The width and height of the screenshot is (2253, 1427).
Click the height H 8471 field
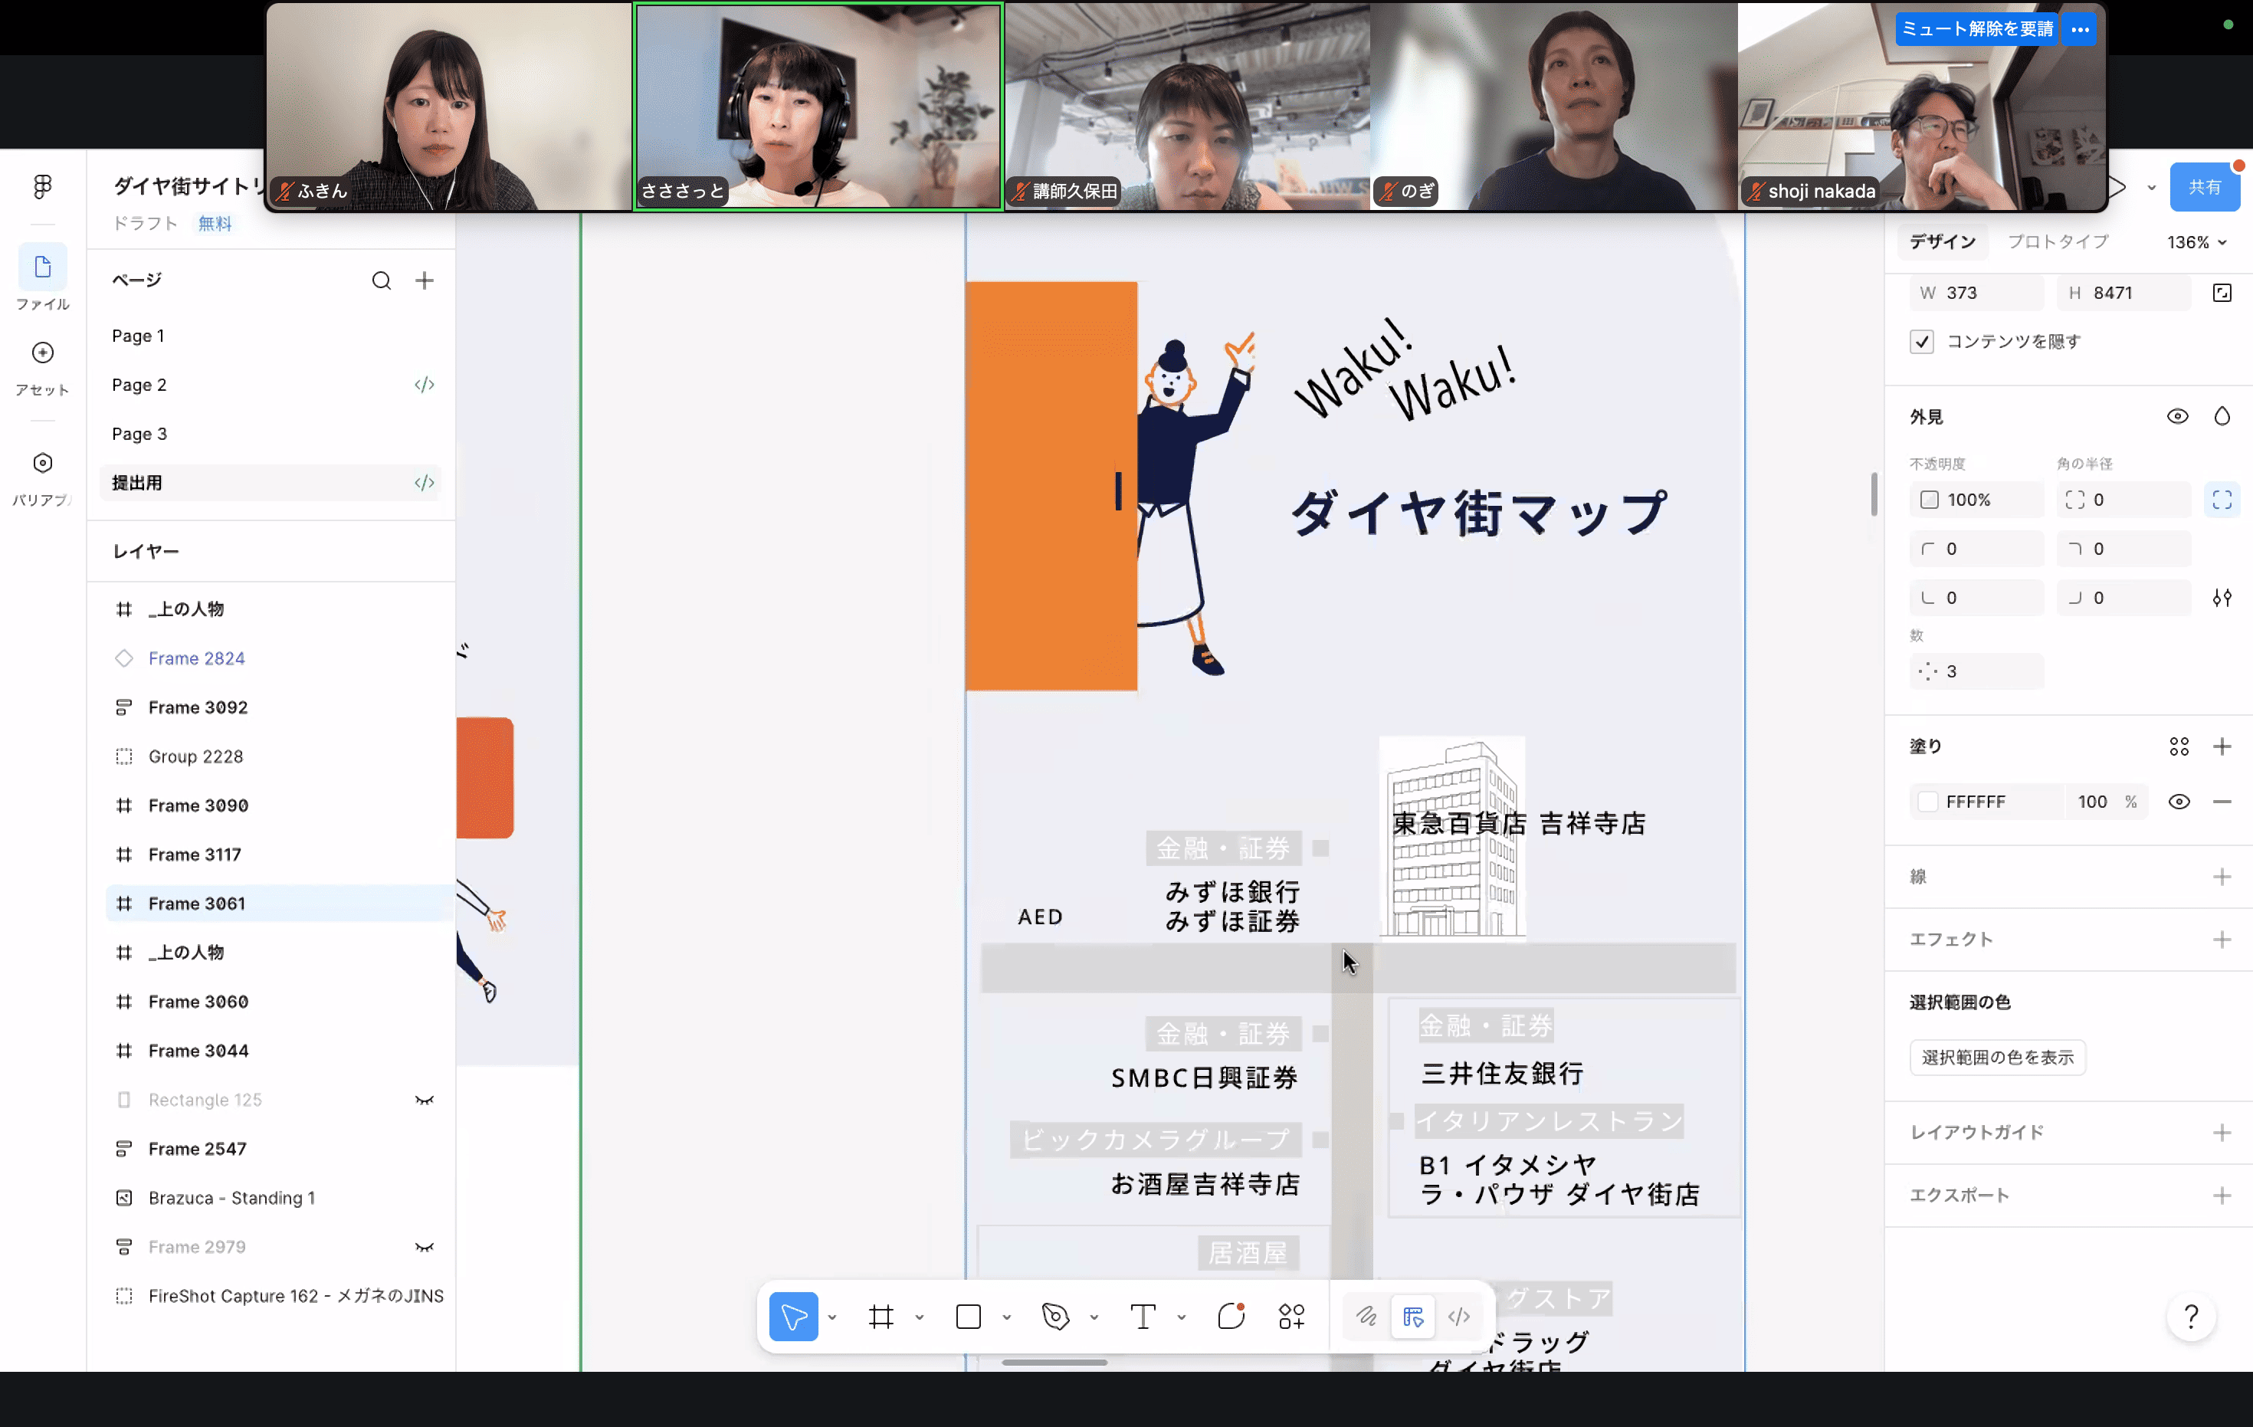2123,293
